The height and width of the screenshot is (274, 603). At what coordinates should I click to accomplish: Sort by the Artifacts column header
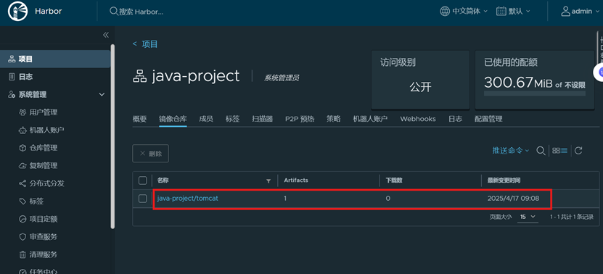point(296,180)
